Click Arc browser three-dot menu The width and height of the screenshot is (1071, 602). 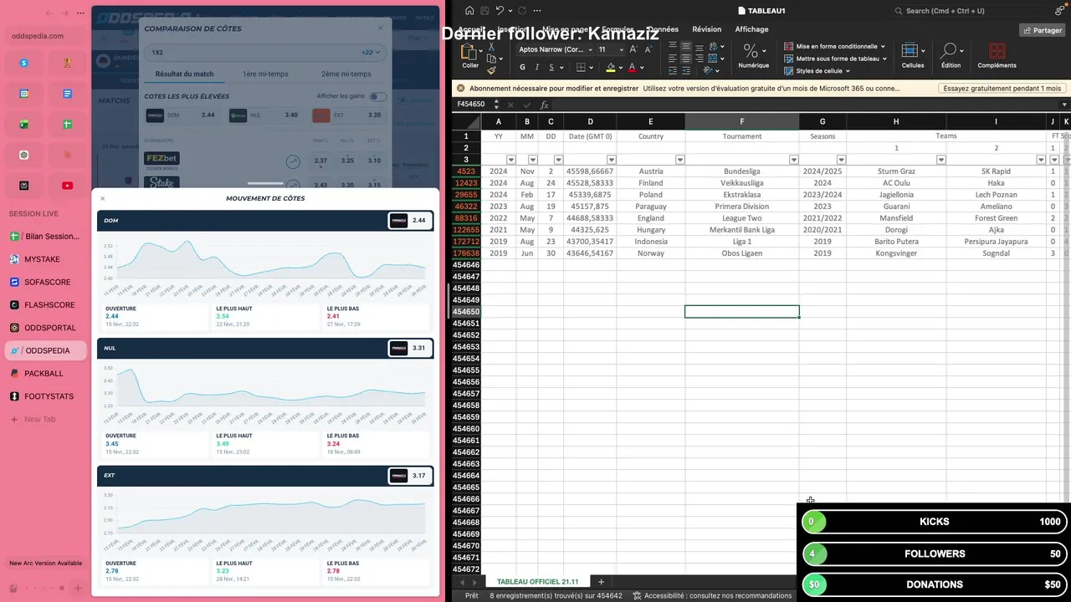[80, 13]
